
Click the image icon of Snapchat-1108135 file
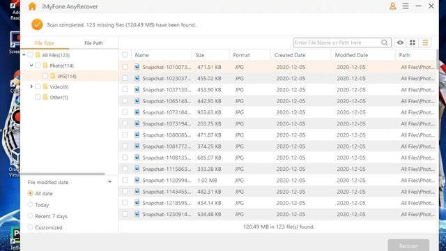click(x=137, y=158)
